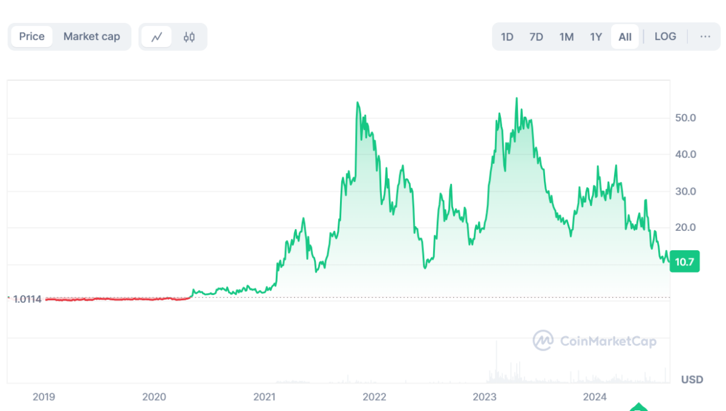Set time range to 1M
The width and height of the screenshot is (726, 411).
coord(566,37)
